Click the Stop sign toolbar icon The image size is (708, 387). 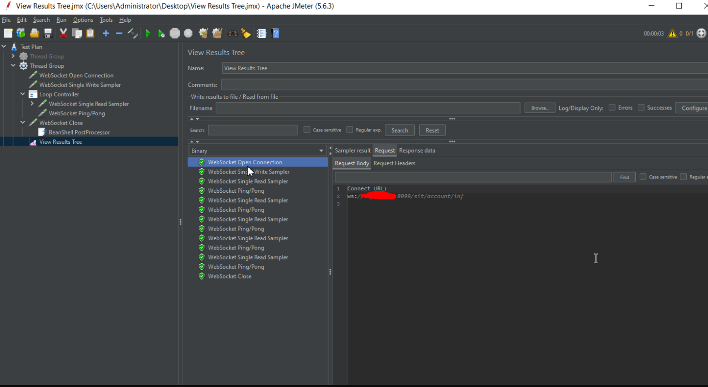tap(175, 33)
